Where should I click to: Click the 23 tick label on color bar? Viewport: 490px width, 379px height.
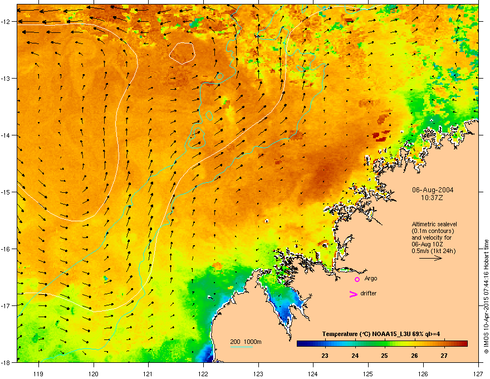click(325, 356)
